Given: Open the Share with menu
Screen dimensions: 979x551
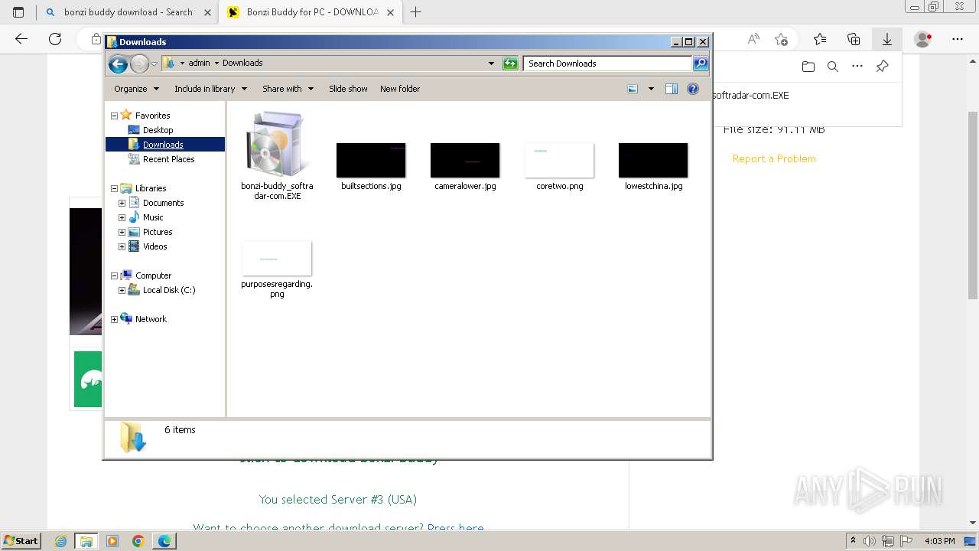Looking at the screenshot, I should pos(288,89).
